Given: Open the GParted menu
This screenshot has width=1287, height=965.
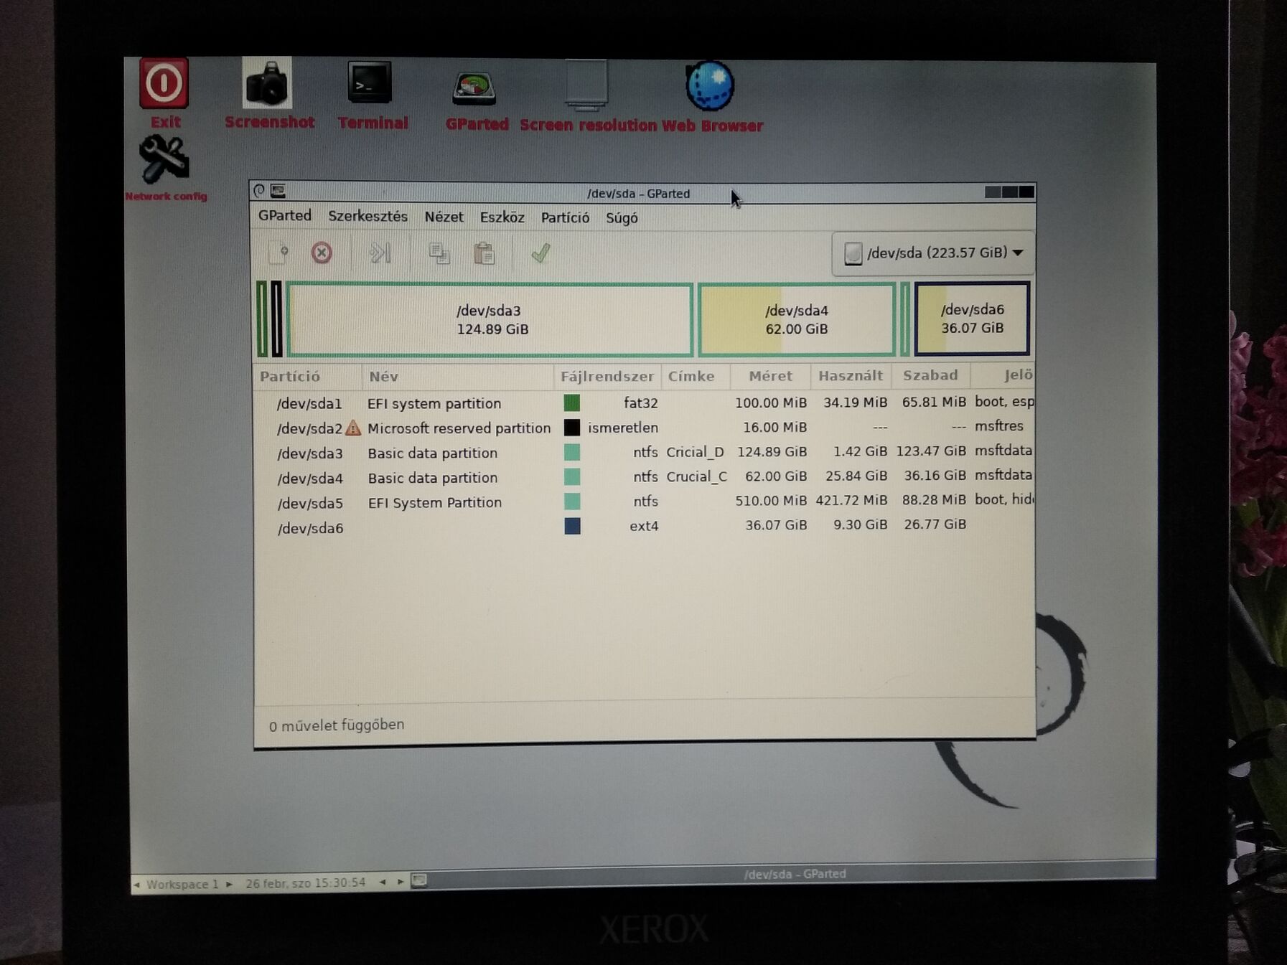Looking at the screenshot, I should (285, 215).
